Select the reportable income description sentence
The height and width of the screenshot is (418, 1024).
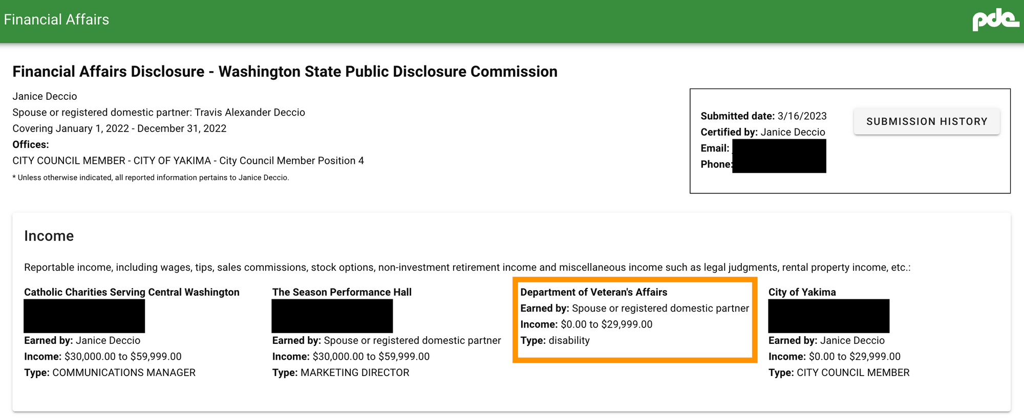click(467, 267)
